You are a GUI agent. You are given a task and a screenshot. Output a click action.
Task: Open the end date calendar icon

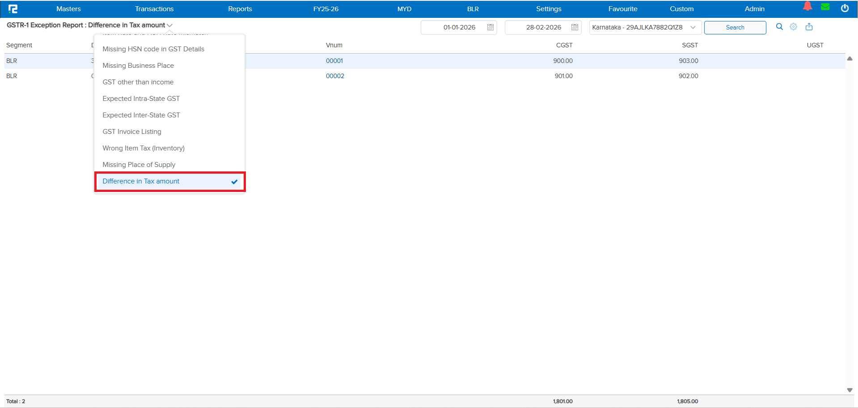[x=575, y=27]
